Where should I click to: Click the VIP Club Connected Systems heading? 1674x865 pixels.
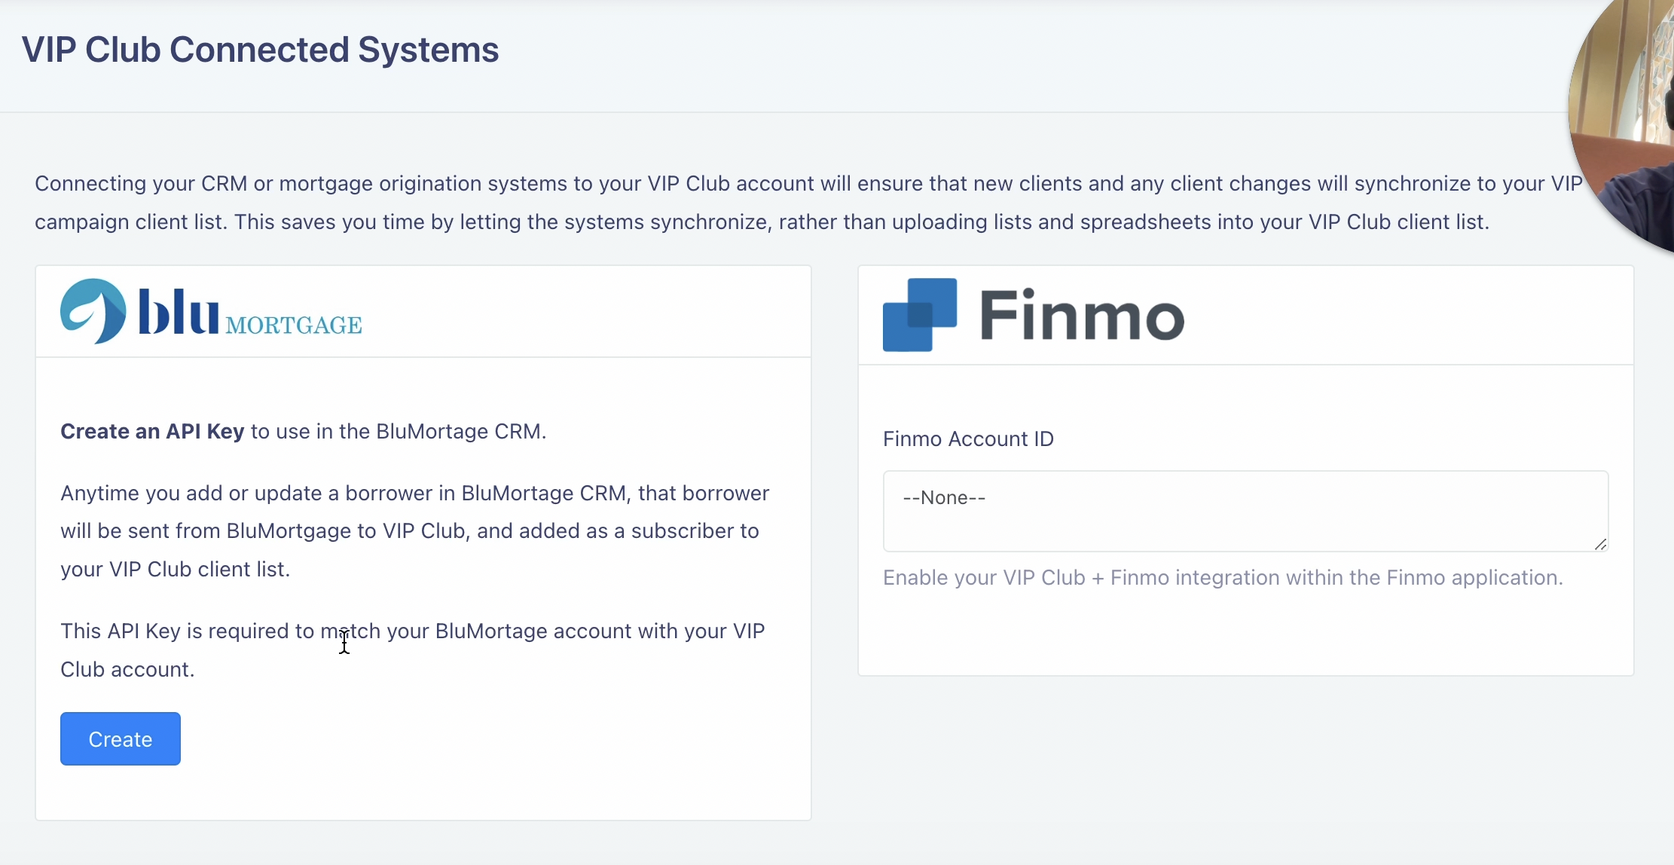click(x=260, y=50)
